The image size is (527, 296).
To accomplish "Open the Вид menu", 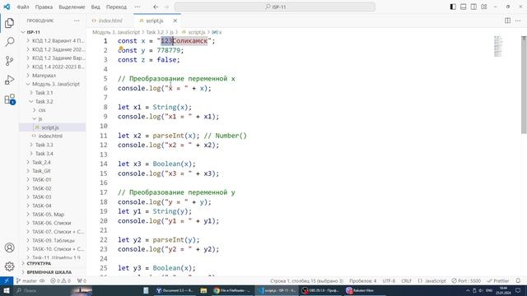I will (x=96, y=7).
